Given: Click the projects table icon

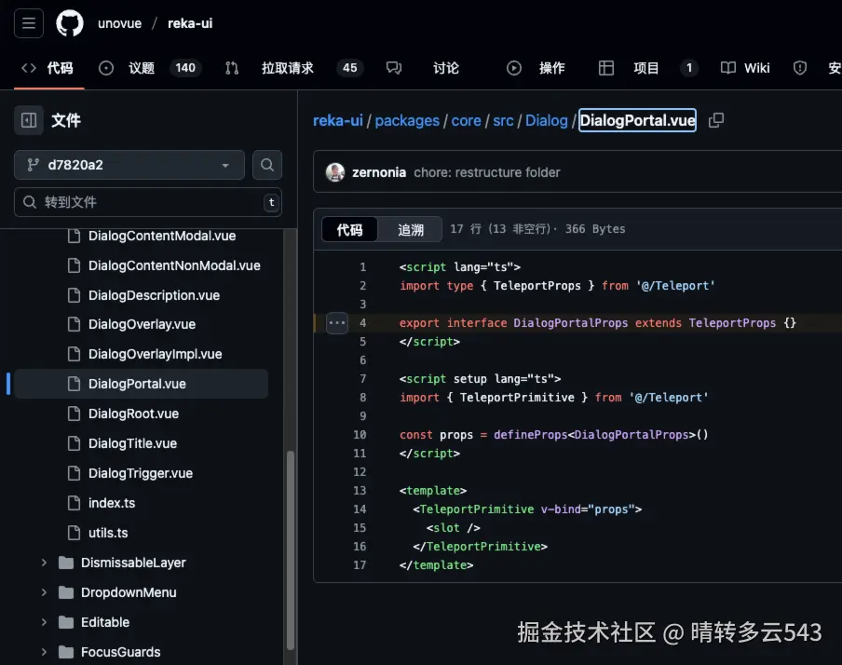Looking at the screenshot, I should [606, 68].
